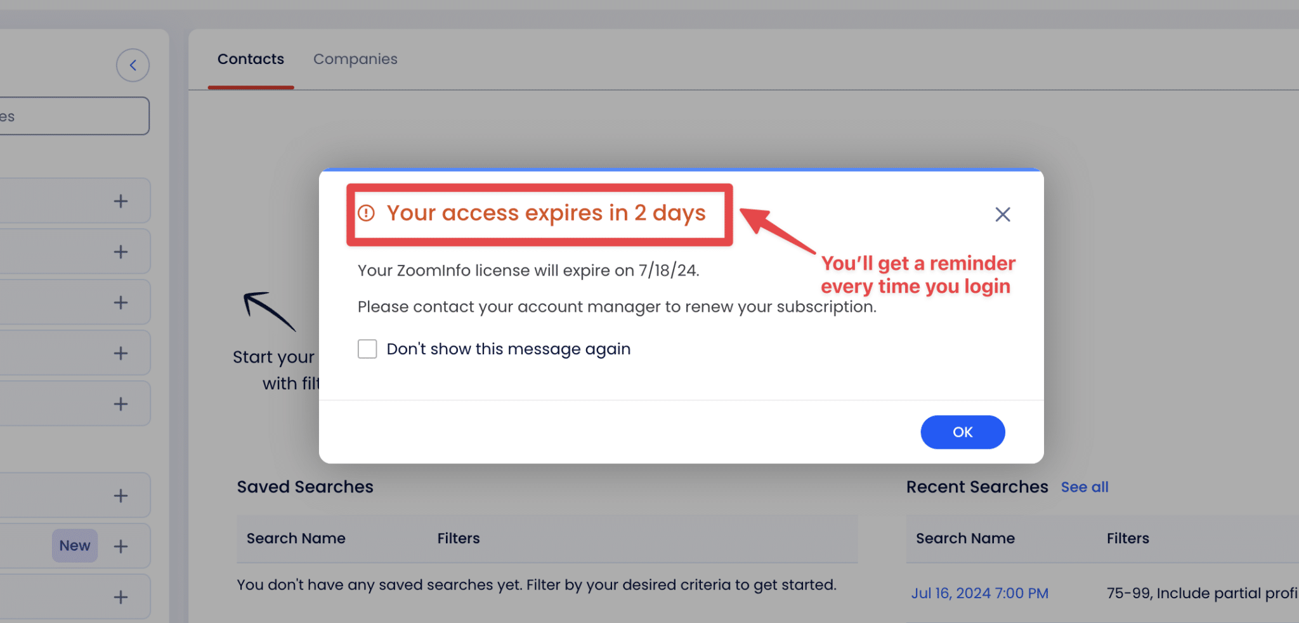Click the plus icon on the bottom-most filter row
The image size is (1299, 623).
(121, 596)
